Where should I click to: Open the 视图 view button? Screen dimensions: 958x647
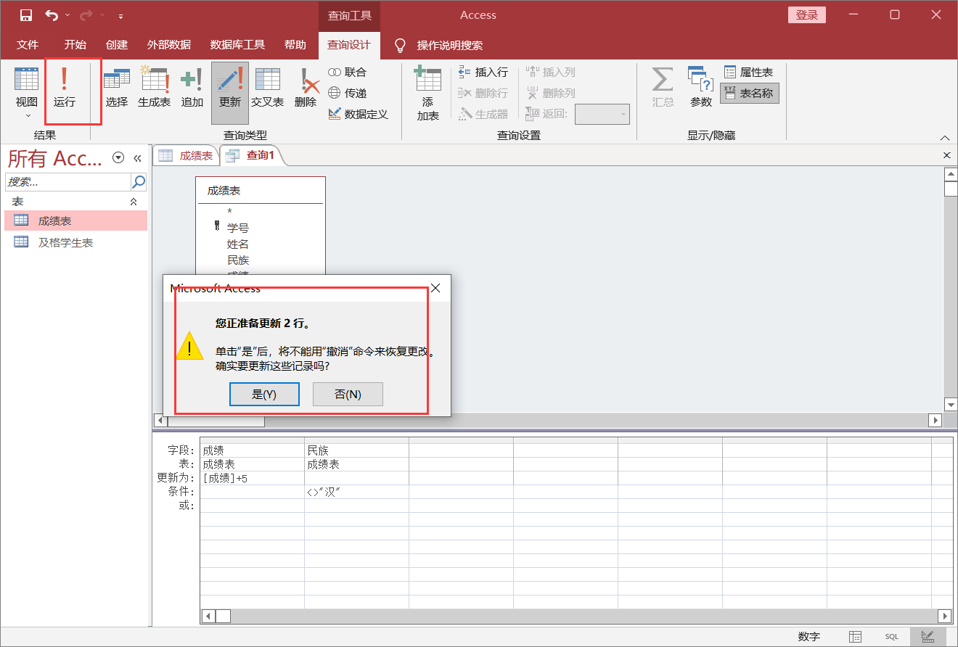point(27,93)
